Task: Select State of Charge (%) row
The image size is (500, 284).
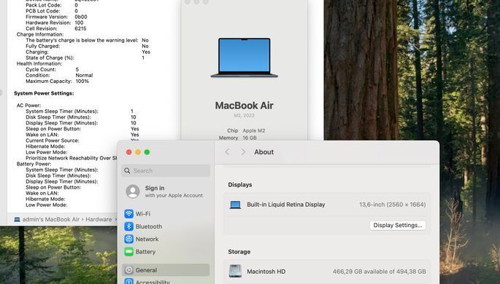Action: pyautogui.click(x=85, y=58)
